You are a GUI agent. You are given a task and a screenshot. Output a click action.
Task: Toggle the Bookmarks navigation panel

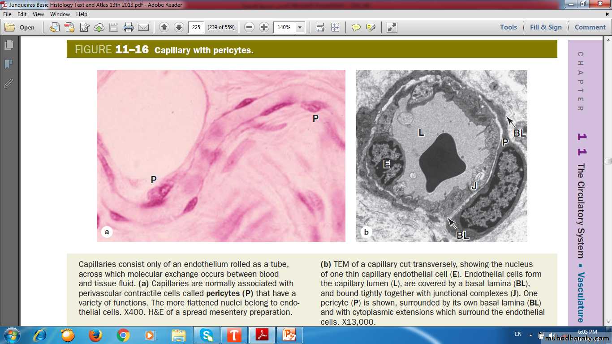coord(9,64)
